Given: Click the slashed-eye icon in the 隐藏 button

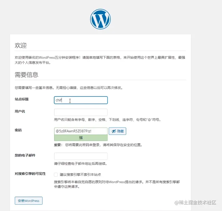Looking at the screenshot, I should point(114,131).
